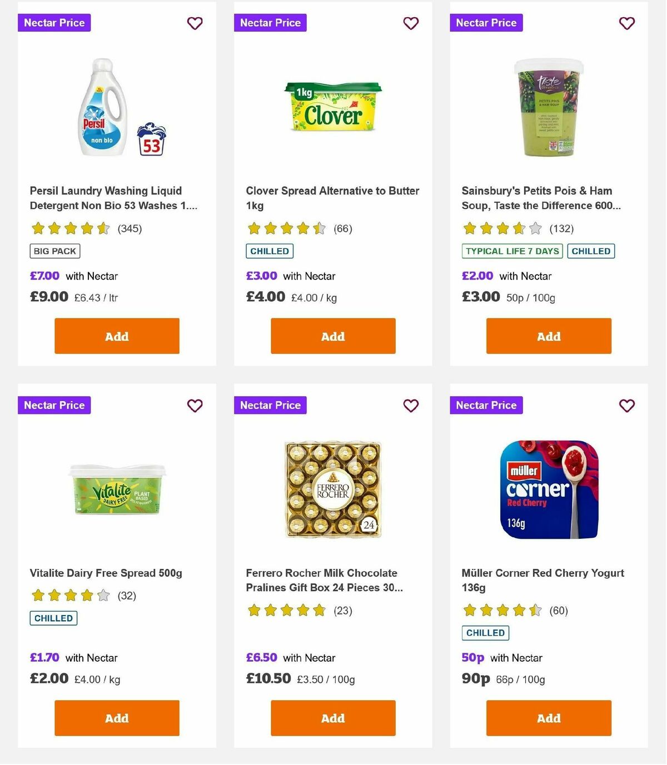The width and height of the screenshot is (667, 765).
Task: Favorite the Müller Corner Red Cherry Yogurt
Action: (626, 406)
